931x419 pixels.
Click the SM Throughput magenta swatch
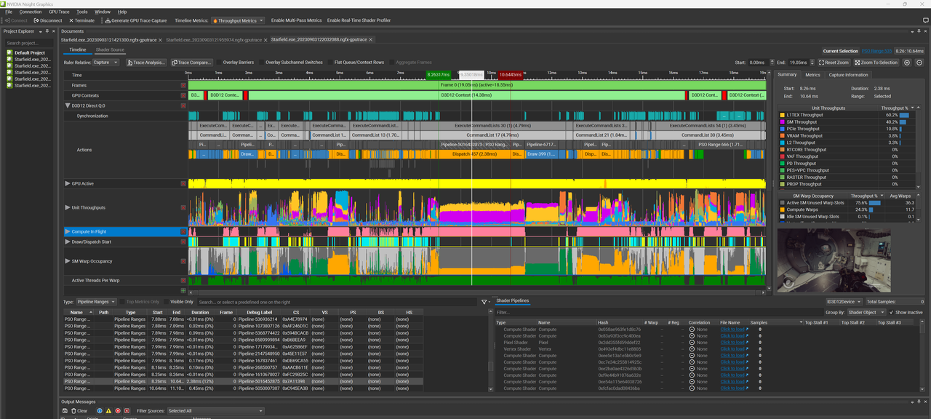782,121
